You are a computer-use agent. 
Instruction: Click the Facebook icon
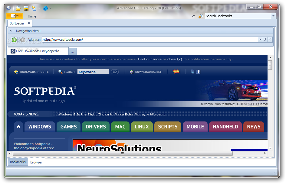(198, 72)
